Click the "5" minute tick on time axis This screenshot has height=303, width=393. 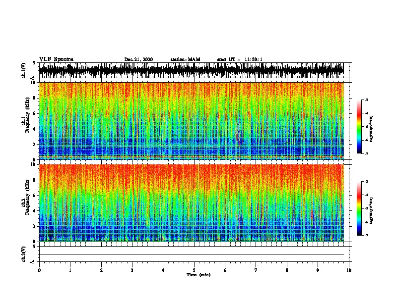(194, 270)
